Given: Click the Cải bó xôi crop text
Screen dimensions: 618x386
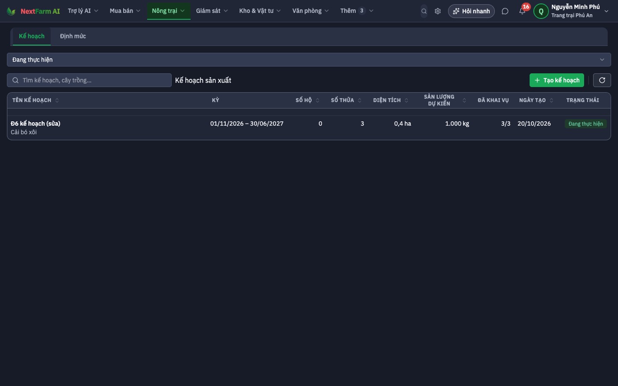Looking at the screenshot, I should click(24, 132).
